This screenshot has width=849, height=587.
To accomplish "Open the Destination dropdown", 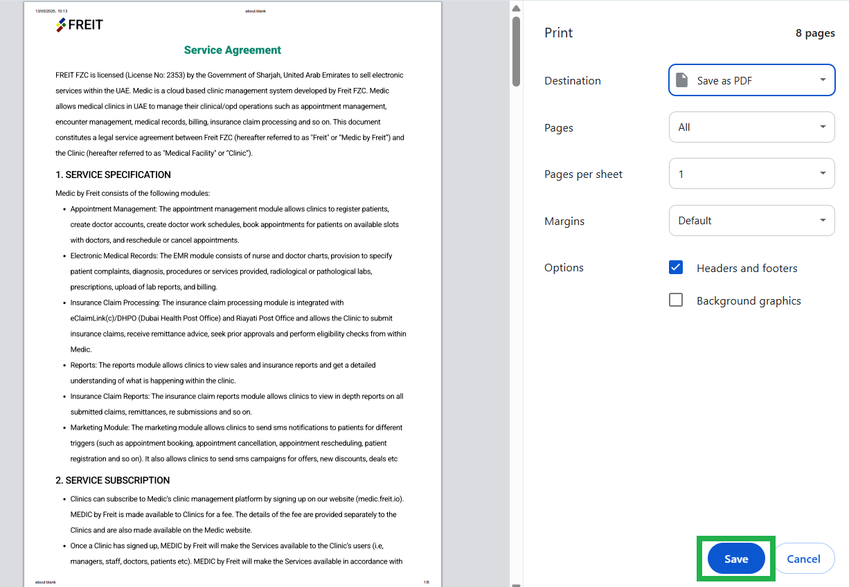I will (751, 80).
